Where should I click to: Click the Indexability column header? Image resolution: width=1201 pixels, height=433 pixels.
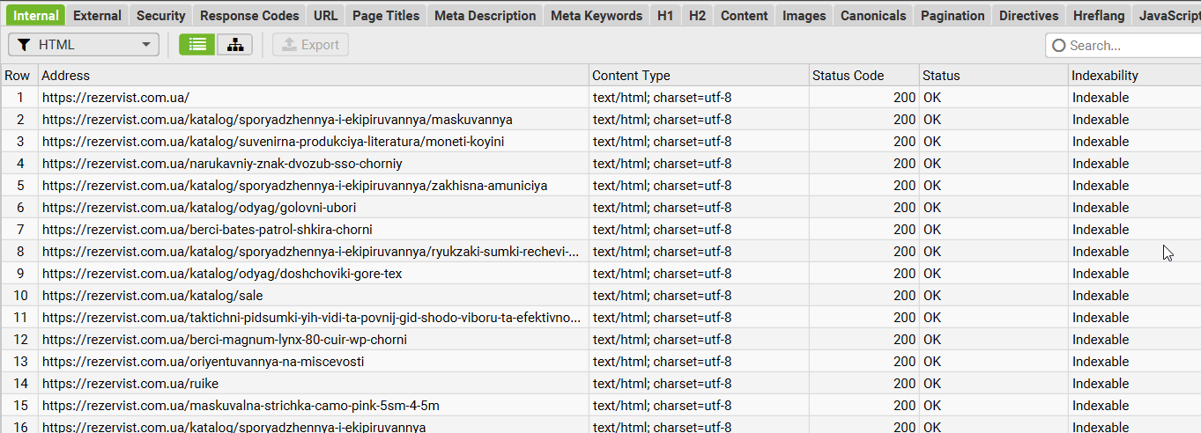pos(1105,76)
